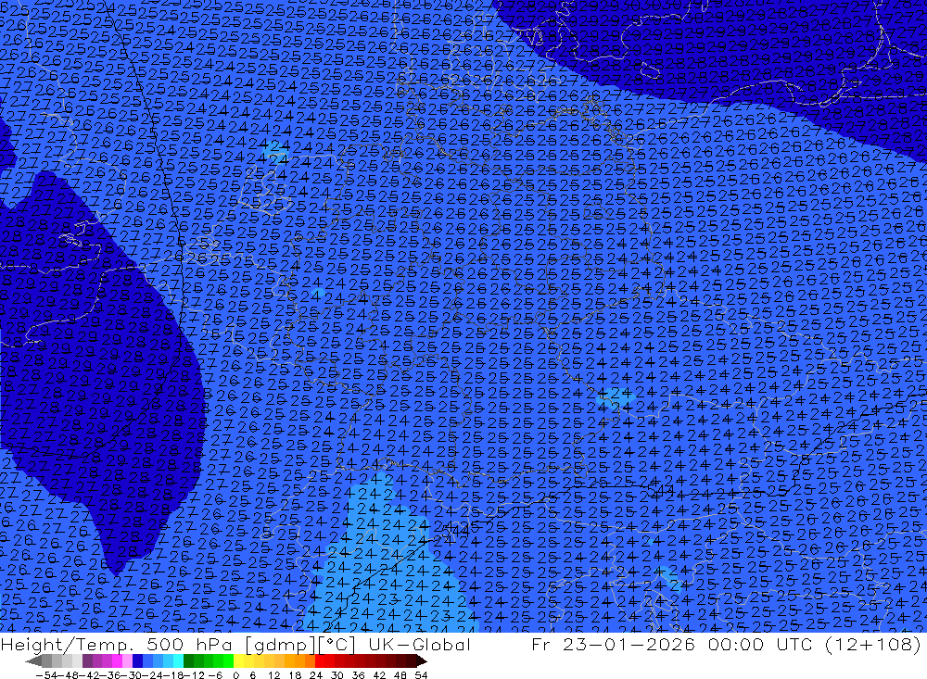Click the '[gdmp][°C]' units text

[300, 645]
